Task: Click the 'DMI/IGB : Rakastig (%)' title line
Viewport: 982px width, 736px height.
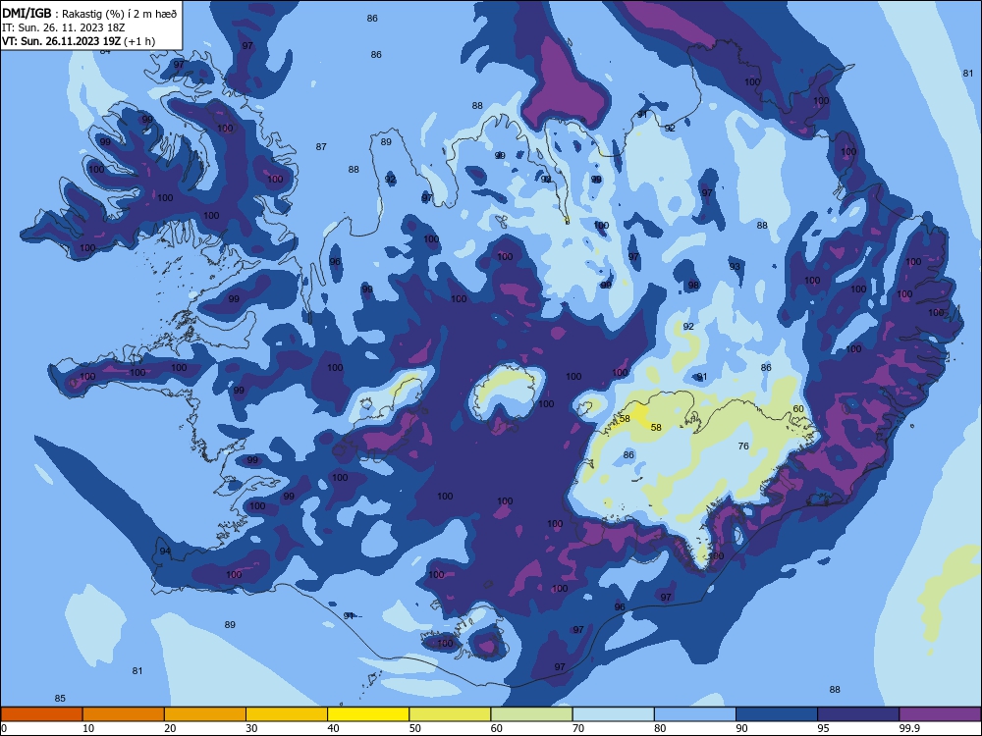Action: [x=89, y=13]
